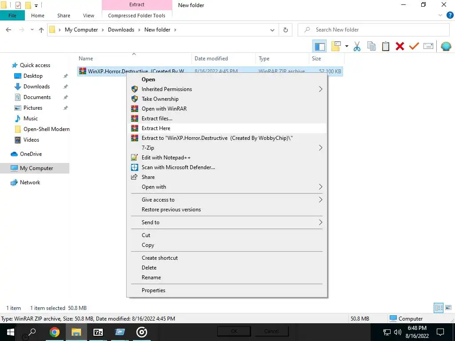The image size is (455, 341).
Task: Sort by the Type column header
Action: [282, 58]
